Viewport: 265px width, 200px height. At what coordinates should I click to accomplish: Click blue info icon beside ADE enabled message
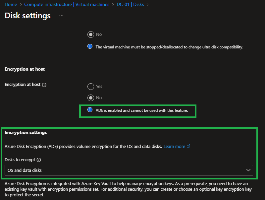(x=90, y=110)
